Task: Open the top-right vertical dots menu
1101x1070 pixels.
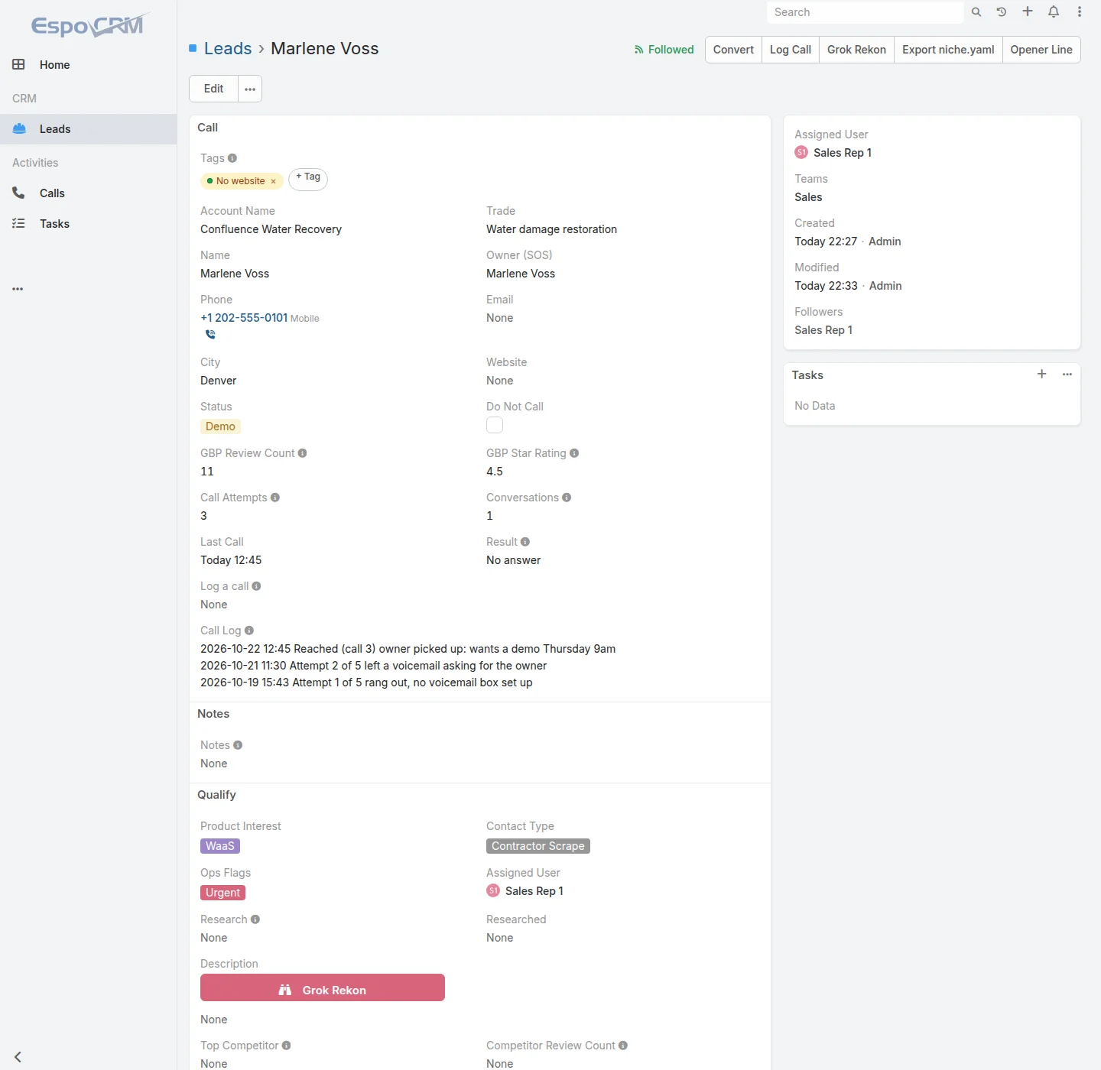Action: (1080, 11)
